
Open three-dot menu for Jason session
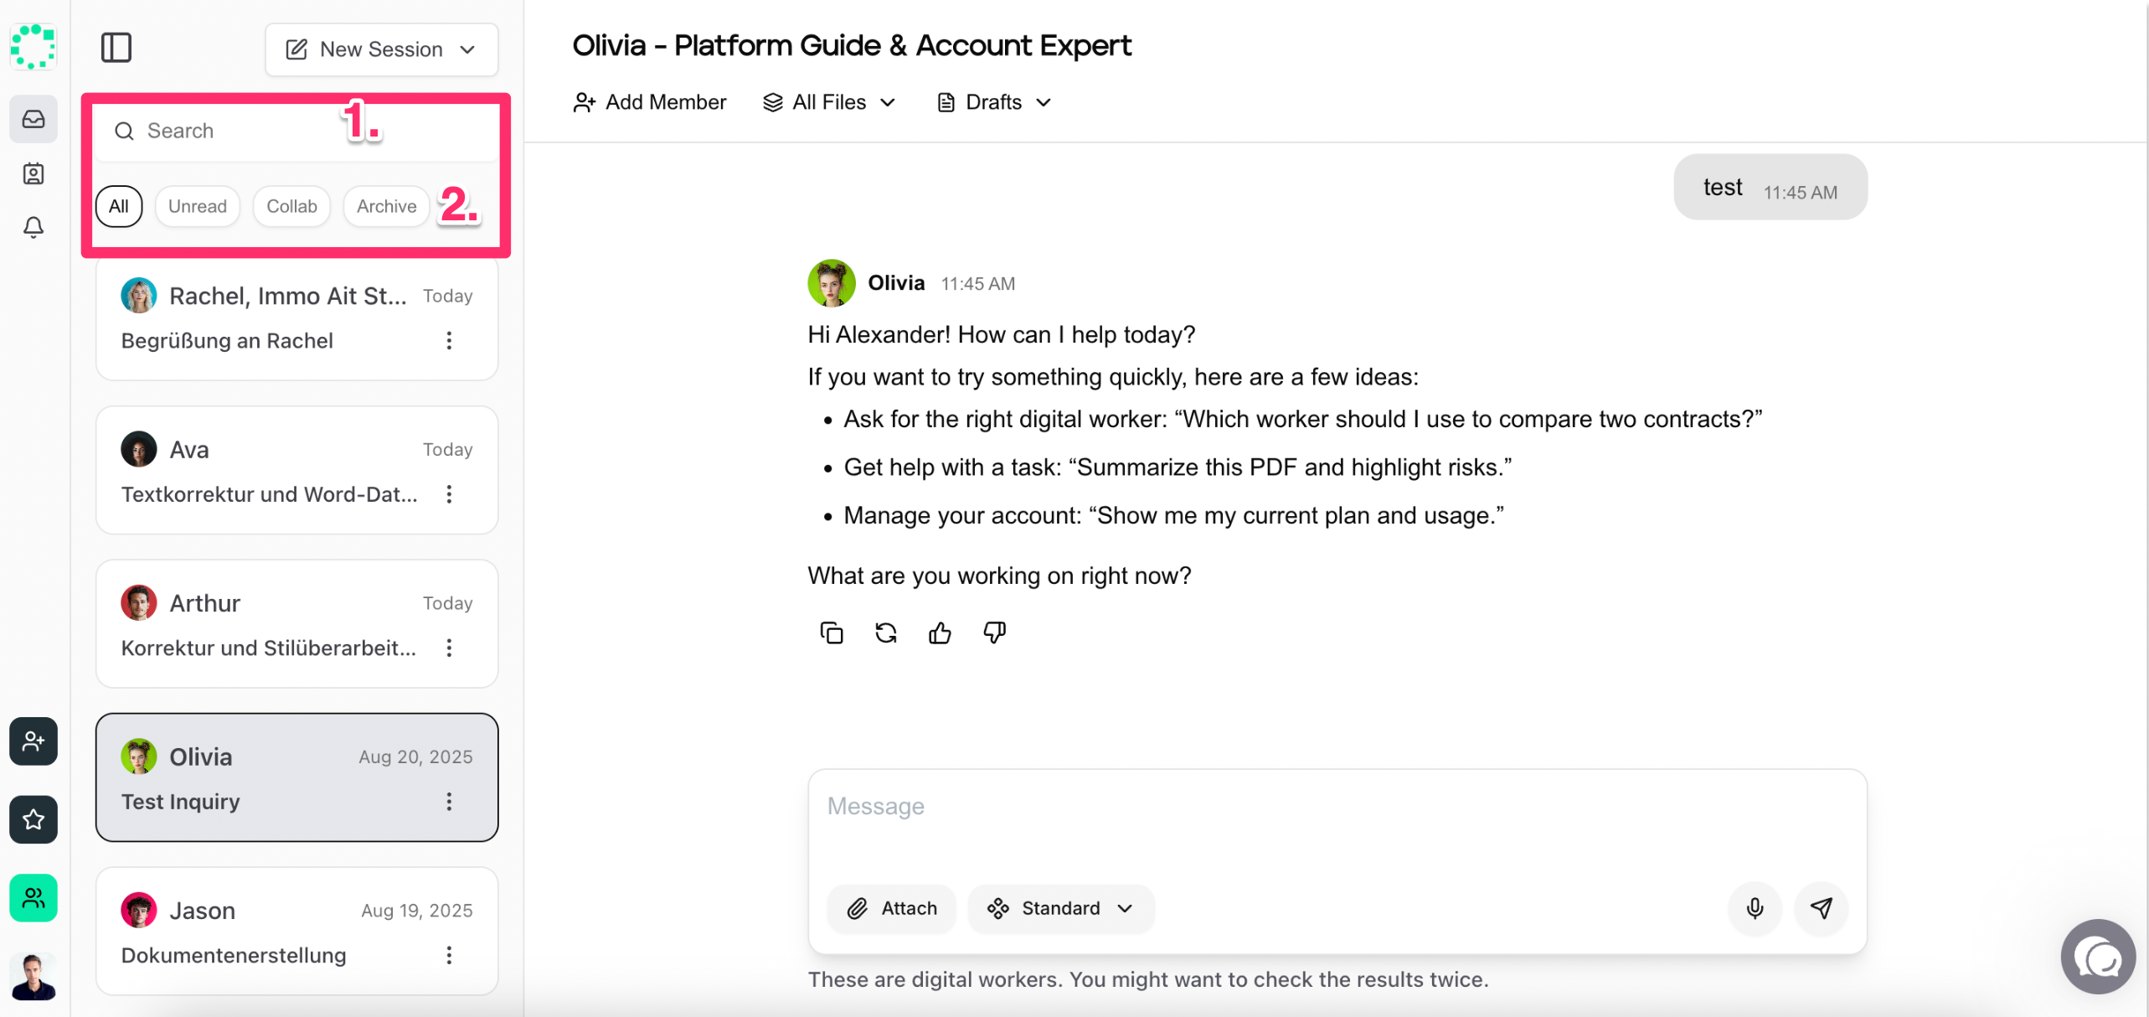point(449,955)
